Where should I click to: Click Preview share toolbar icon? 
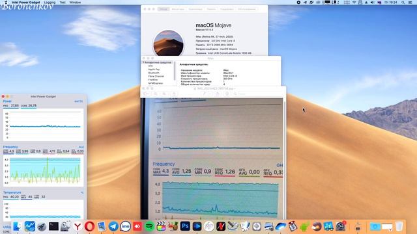[x=174, y=94]
